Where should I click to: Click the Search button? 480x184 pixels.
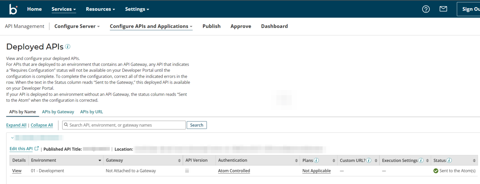196,125
